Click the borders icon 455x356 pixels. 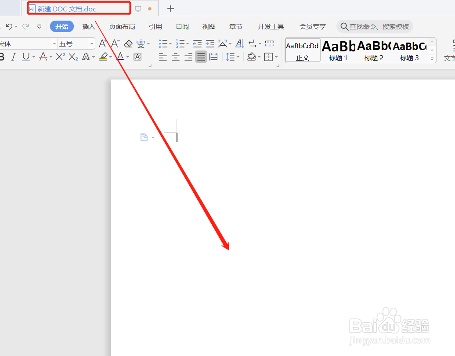268,57
